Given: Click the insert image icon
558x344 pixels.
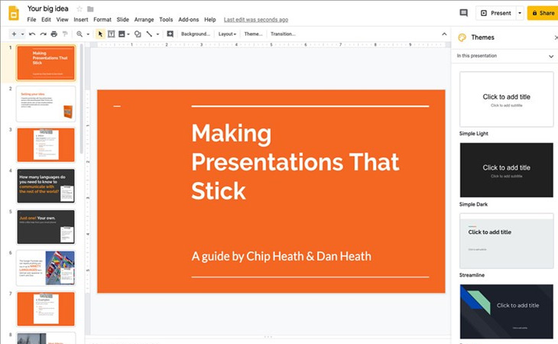Looking at the screenshot, I should point(122,34).
